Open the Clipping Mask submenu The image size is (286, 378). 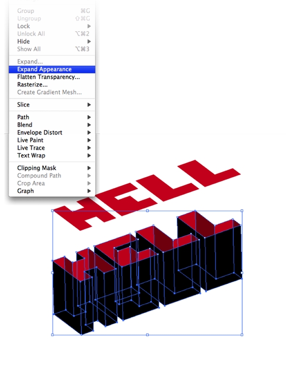(x=52, y=168)
